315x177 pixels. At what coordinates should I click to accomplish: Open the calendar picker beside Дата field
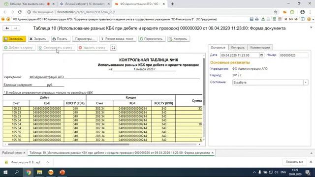tap(261, 55)
